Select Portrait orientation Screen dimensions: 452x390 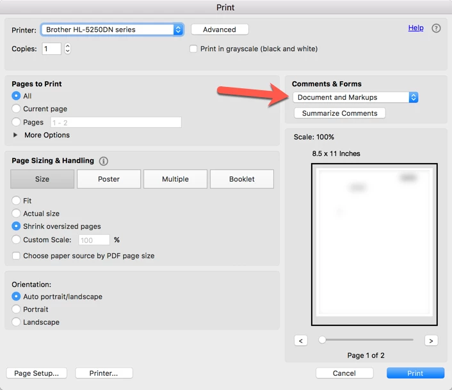point(16,309)
